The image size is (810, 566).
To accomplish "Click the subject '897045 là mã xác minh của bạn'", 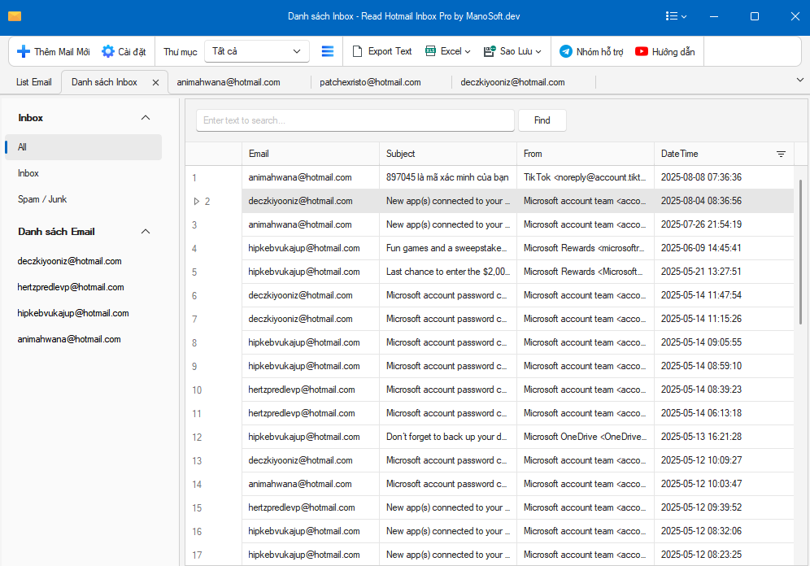I will click(447, 177).
